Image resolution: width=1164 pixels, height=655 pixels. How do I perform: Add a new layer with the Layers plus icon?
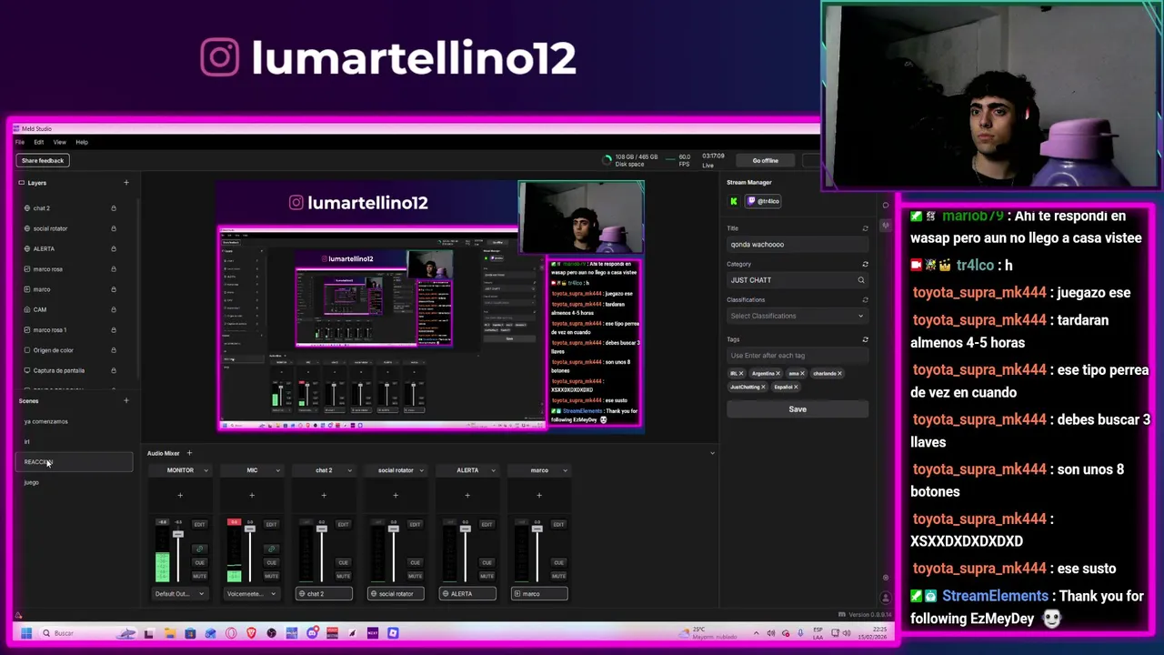(126, 183)
